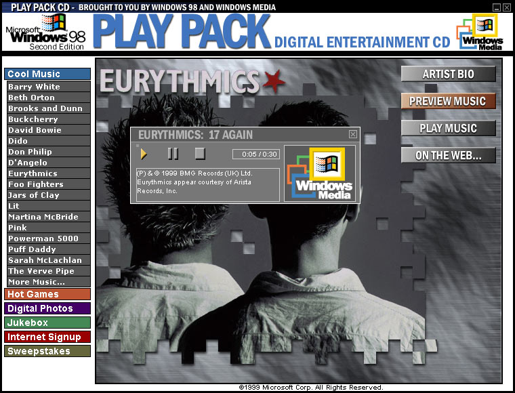The width and height of the screenshot is (515, 393).
Task: Select Powerman 5000 in the list
Action: point(49,239)
